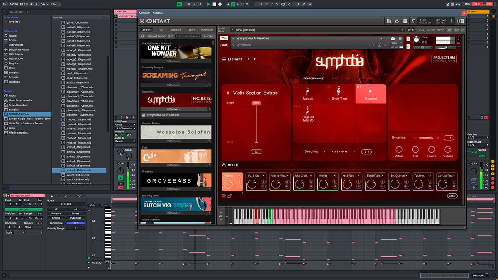Expand Grovebass Instruments dropdown
Viewport: 498px width, 280px height.
[x=210, y=189]
